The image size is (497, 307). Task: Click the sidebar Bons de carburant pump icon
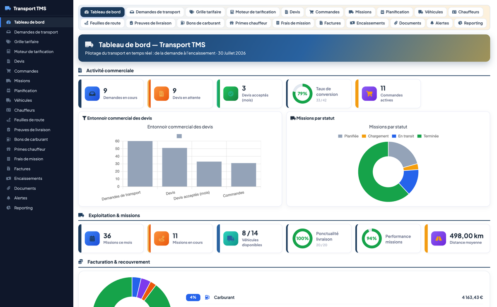coord(9,140)
